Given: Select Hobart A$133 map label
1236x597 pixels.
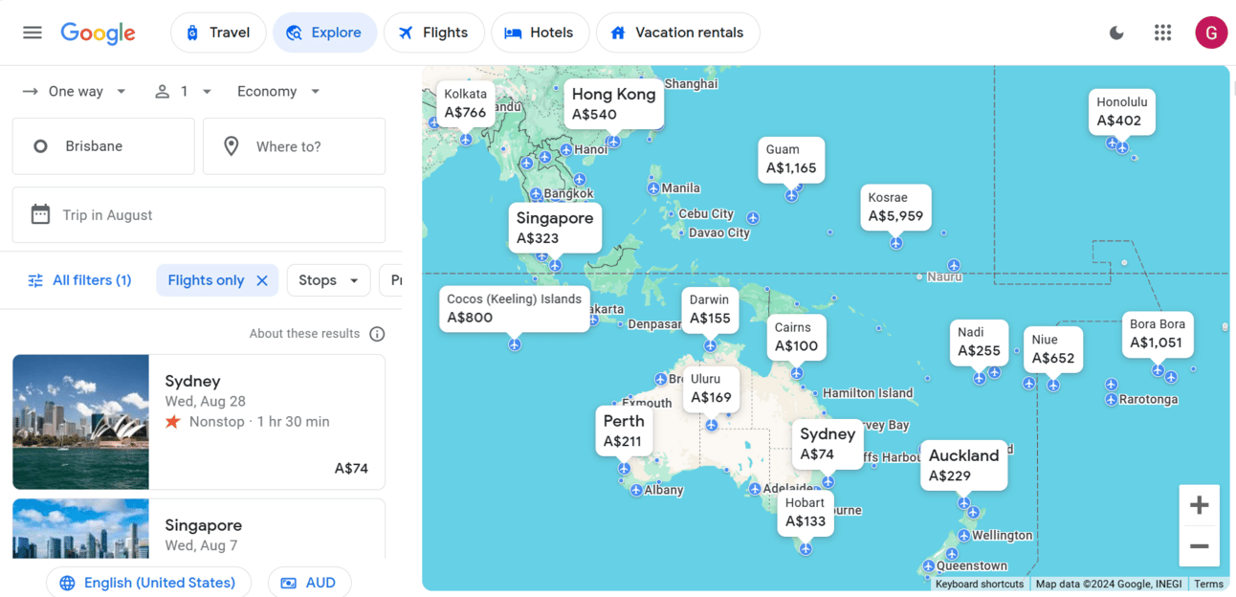Looking at the screenshot, I should (x=806, y=512).
